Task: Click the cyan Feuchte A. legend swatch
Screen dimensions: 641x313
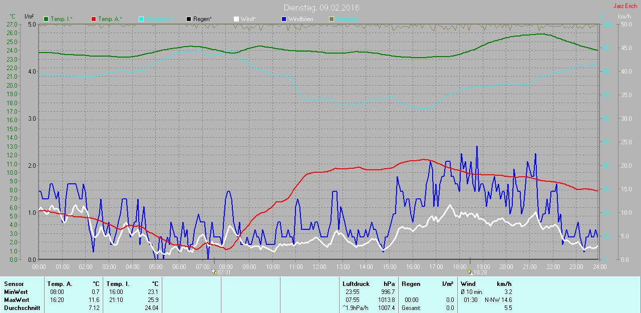Action: click(141, 19)
